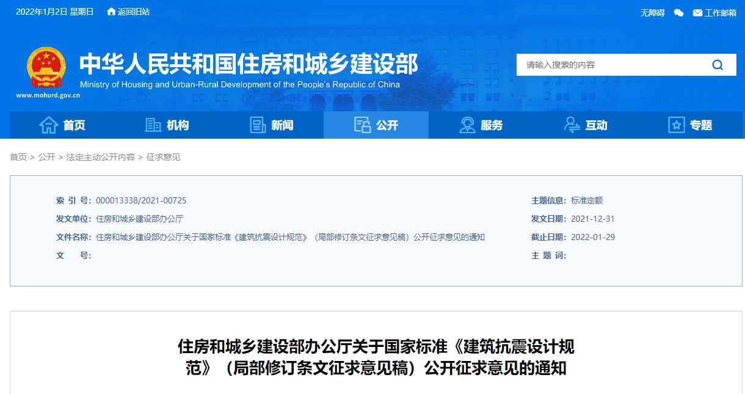Click the magnifier search icon
This screenshot has width=745, height=394.
coord(718,65)
